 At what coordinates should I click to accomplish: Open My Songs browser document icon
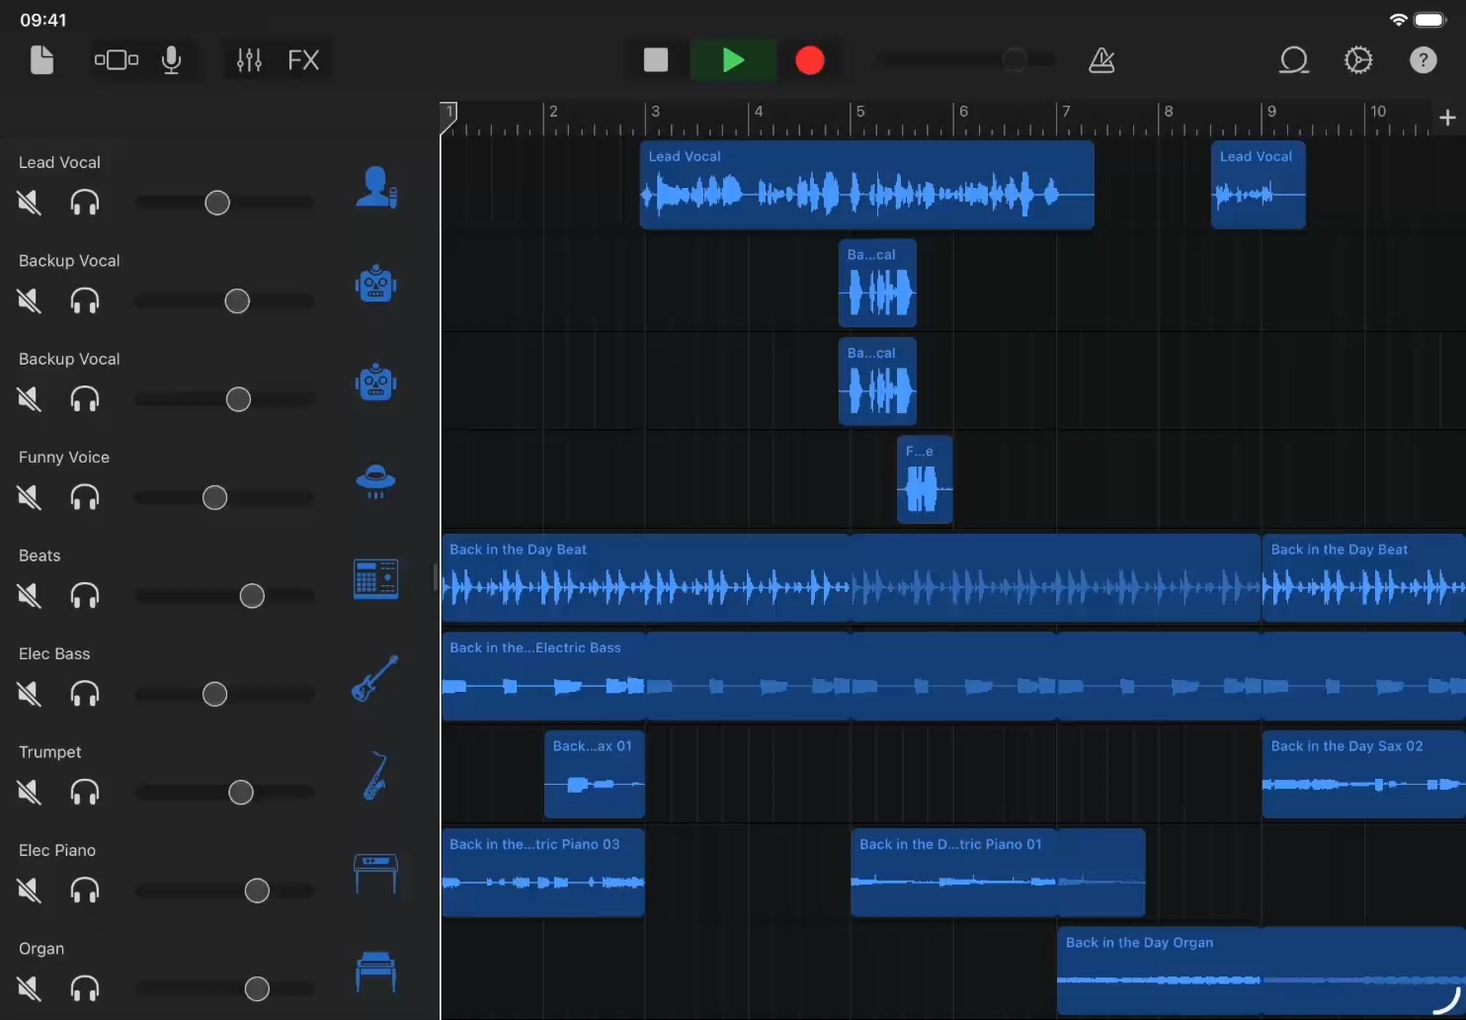41,60
